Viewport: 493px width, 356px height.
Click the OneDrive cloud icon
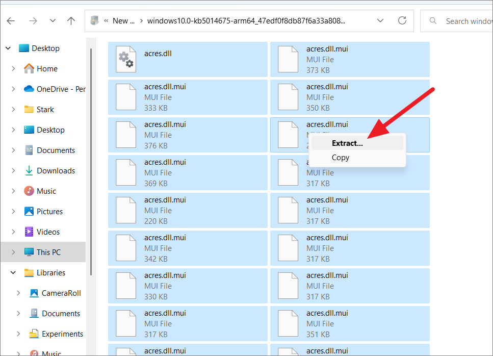pyautogui.click(x=29, y=89)
